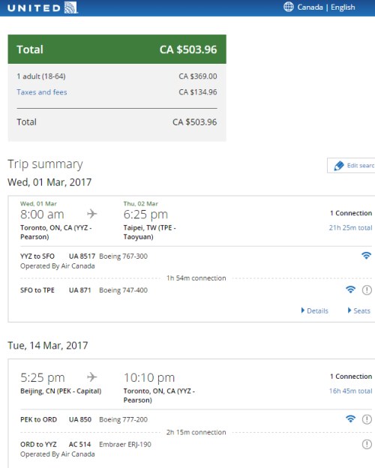
Task: Click the pencil Edit search icon
Action: (x=339, y=166)
